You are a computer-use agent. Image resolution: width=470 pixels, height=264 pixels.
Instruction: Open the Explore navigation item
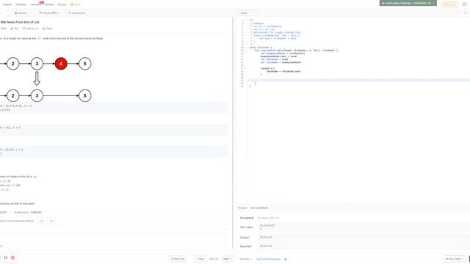click(x=7, y=4)
